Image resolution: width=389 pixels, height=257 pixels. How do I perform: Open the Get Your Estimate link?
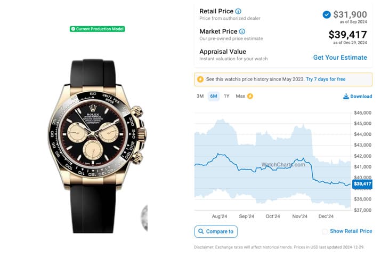(339, 58)
